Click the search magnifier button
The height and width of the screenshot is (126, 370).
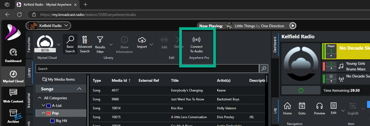264,69
